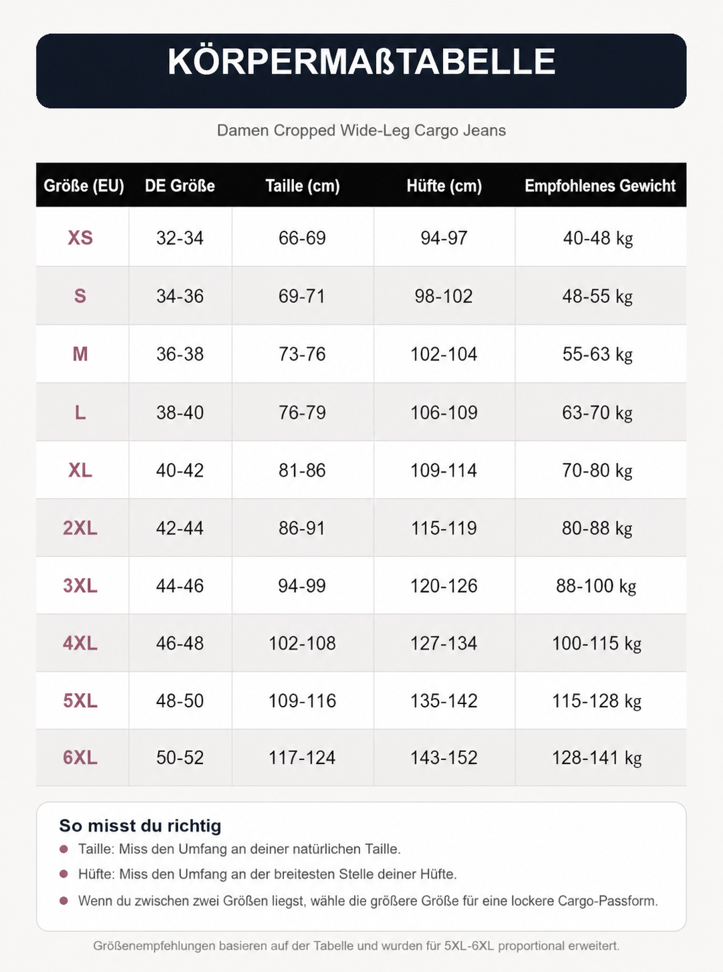
Task: Click the So misst du richtig heading
Action: click(x=140, y=826)
